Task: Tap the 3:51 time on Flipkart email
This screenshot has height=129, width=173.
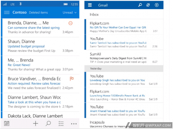Action: pyautogui.click(x=155, y=31)
